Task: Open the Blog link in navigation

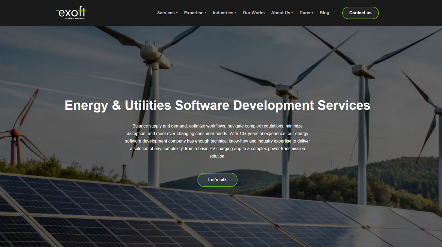Action: point(324,13)
